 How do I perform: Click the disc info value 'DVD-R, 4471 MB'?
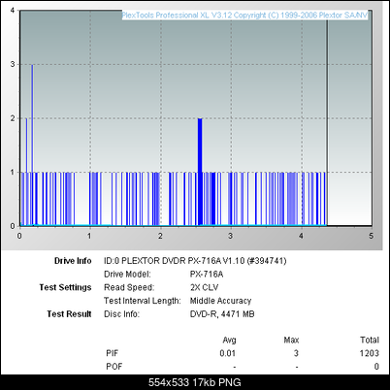[222, 314]
